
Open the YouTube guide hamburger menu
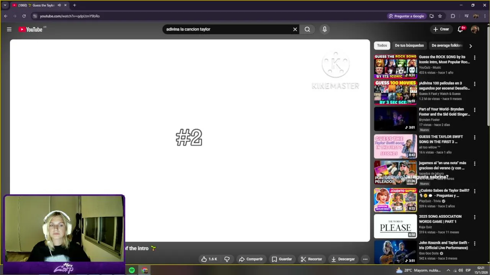pos(9,29)
